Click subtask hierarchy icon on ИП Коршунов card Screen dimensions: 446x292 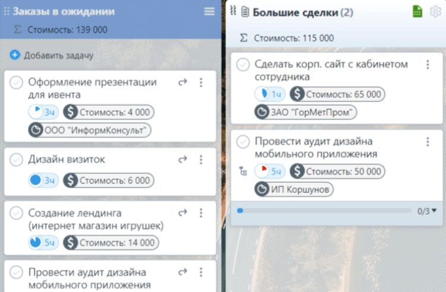click(x=242, y=171)
